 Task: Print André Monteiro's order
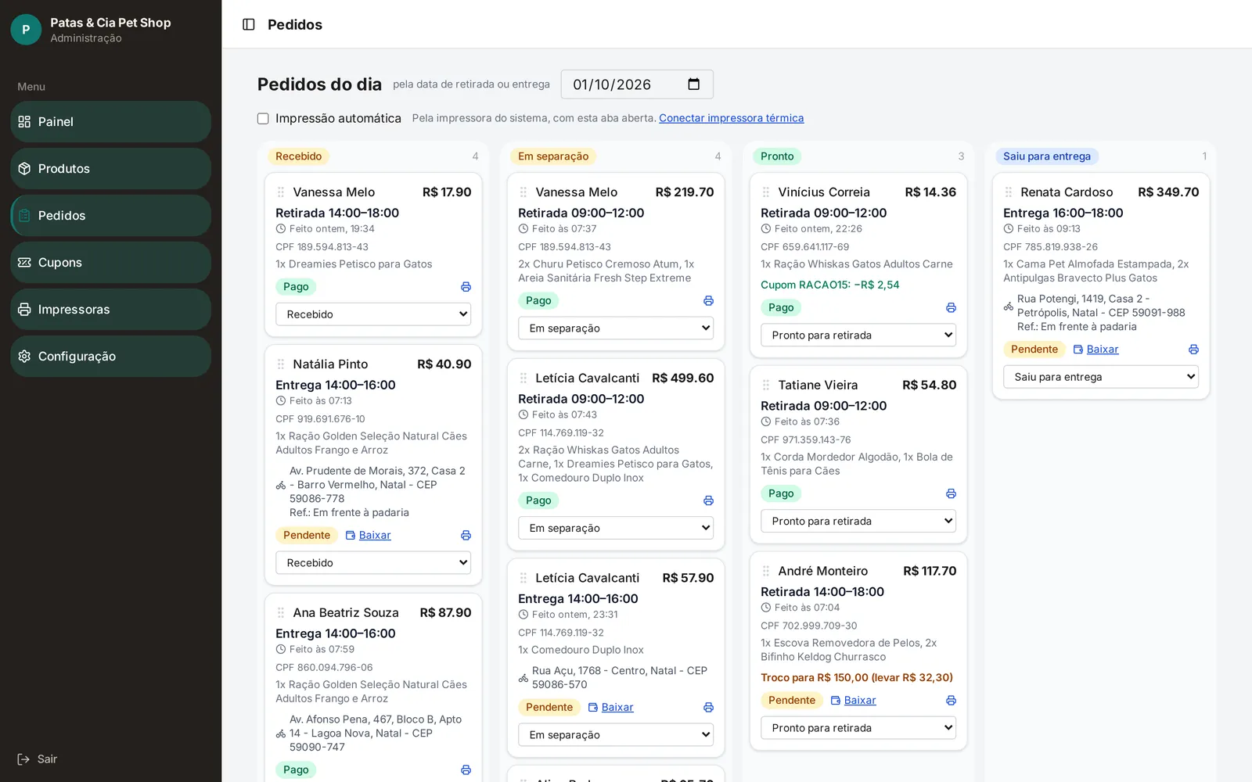click(951, 701)
